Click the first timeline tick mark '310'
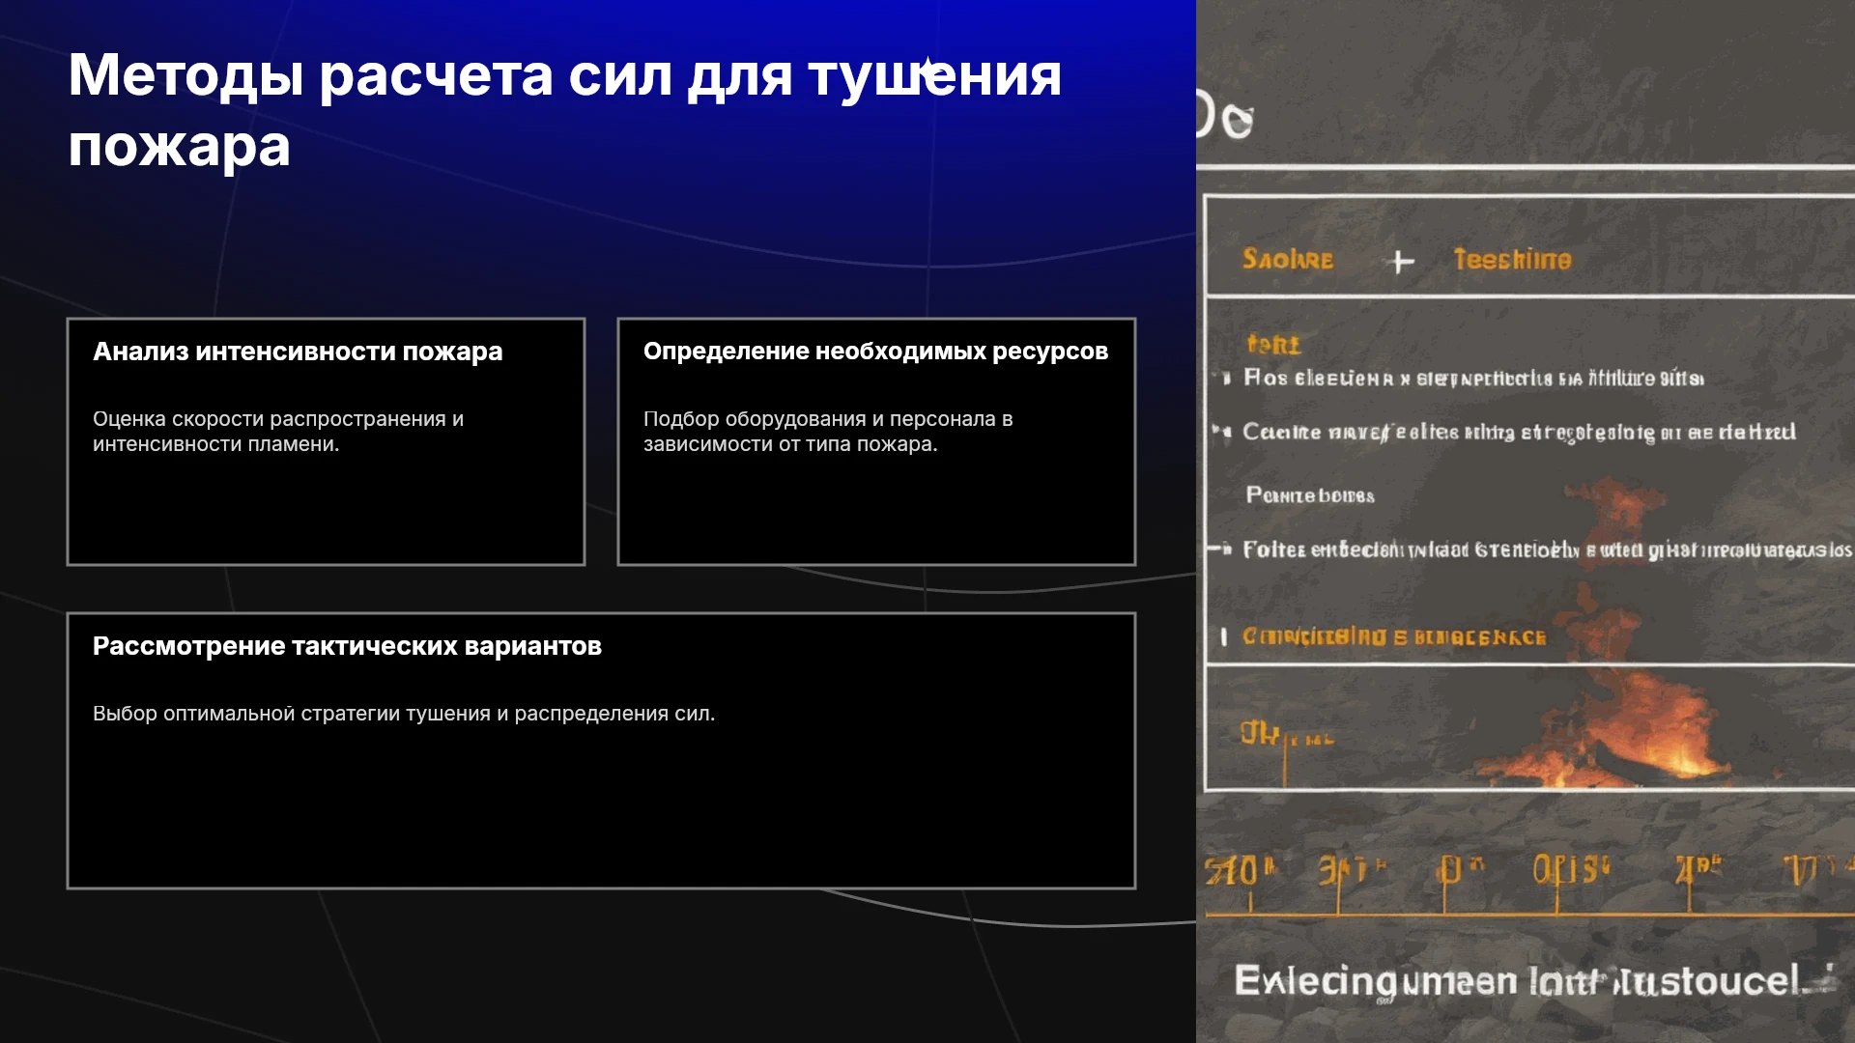The image size is (1855, 1043). [1241, 872]
